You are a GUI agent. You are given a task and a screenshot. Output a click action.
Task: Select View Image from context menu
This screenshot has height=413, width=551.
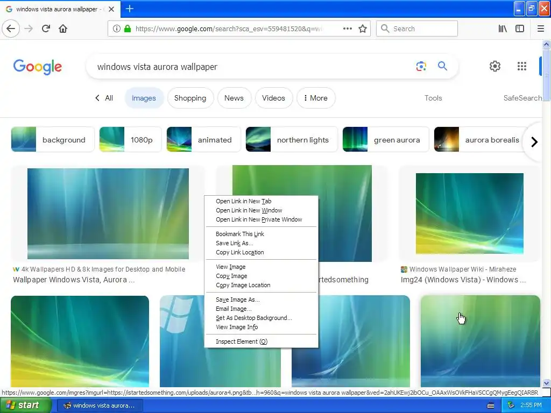[261, 267]
